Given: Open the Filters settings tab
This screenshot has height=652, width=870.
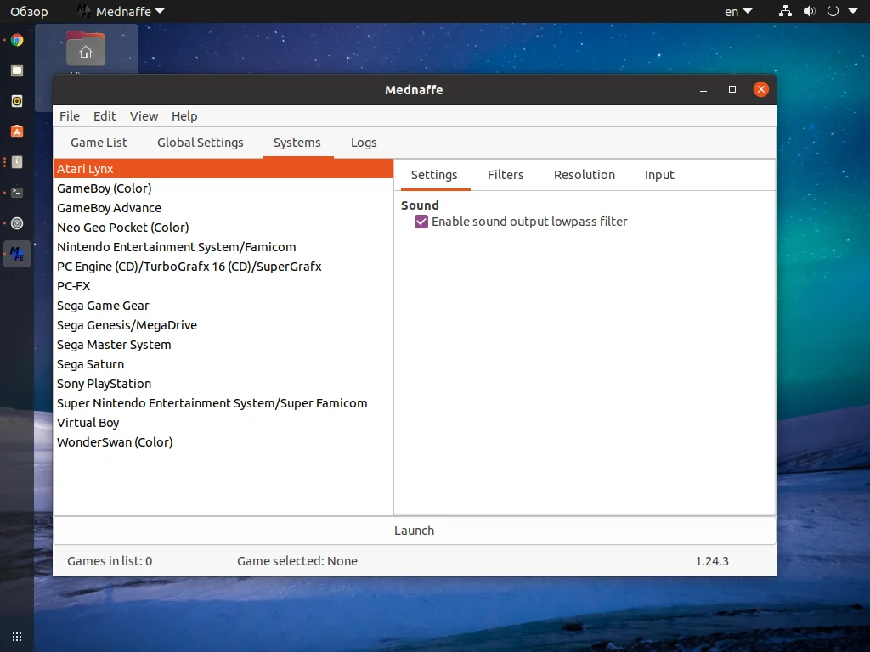Looking at the screenshot, I should click(x=506, y=175).
